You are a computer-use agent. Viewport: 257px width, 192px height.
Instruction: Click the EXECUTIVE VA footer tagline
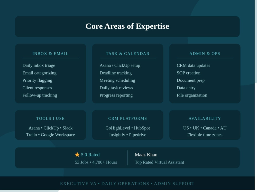127,184
